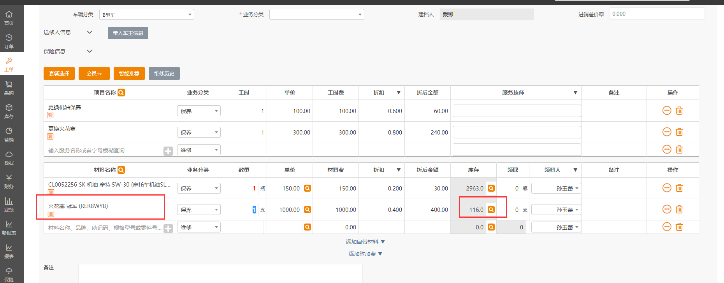This screenshot has width=724, height=283.
Task: Select quantity field of 火花塞 row
Action: [254, 210]
